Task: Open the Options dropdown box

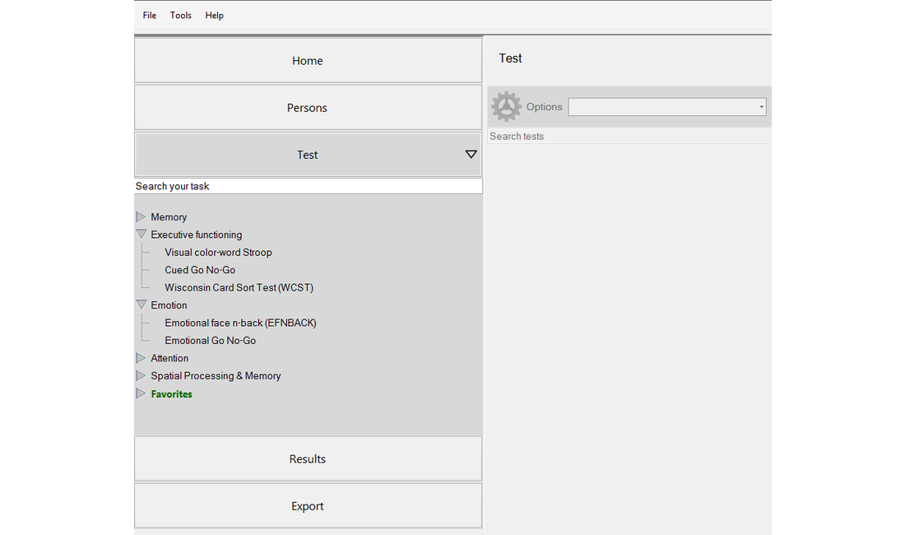Action: pyautogui.click(x=667, y=107)
